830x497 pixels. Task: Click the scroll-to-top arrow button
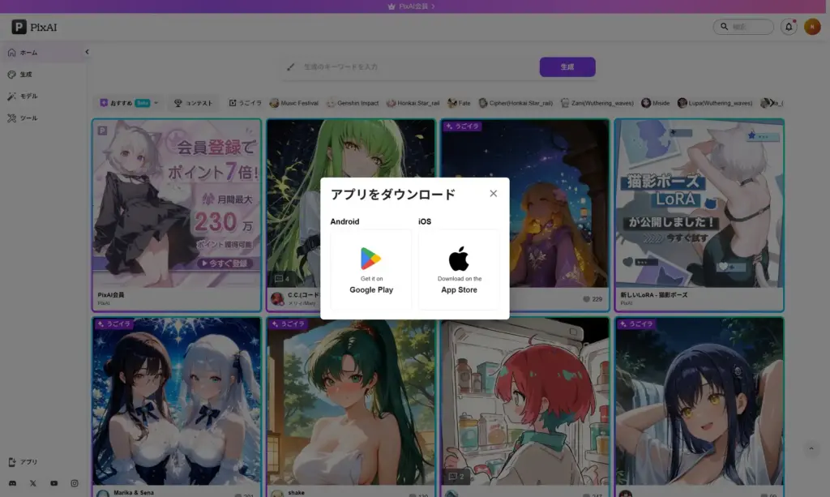[811, 449]
